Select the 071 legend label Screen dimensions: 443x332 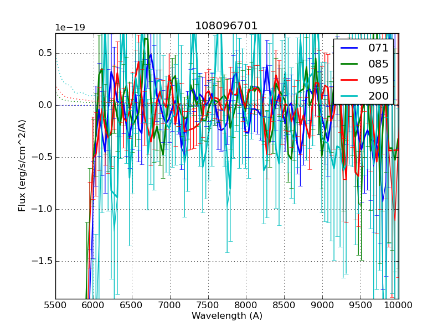[379, 48]
